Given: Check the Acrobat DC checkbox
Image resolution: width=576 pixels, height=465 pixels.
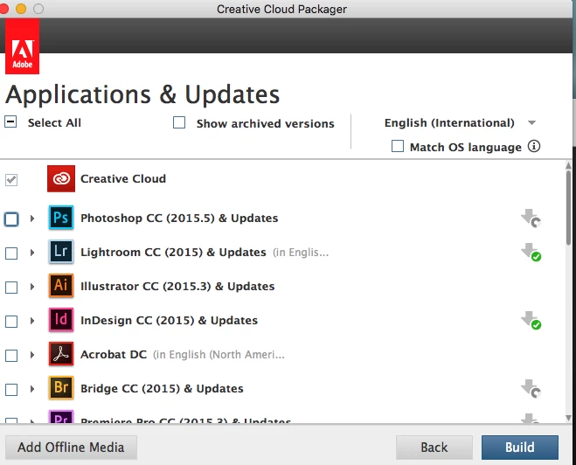Looking at the screenshot, I should 11,356.
